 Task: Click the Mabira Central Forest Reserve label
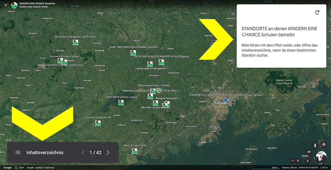click(284, 82)
